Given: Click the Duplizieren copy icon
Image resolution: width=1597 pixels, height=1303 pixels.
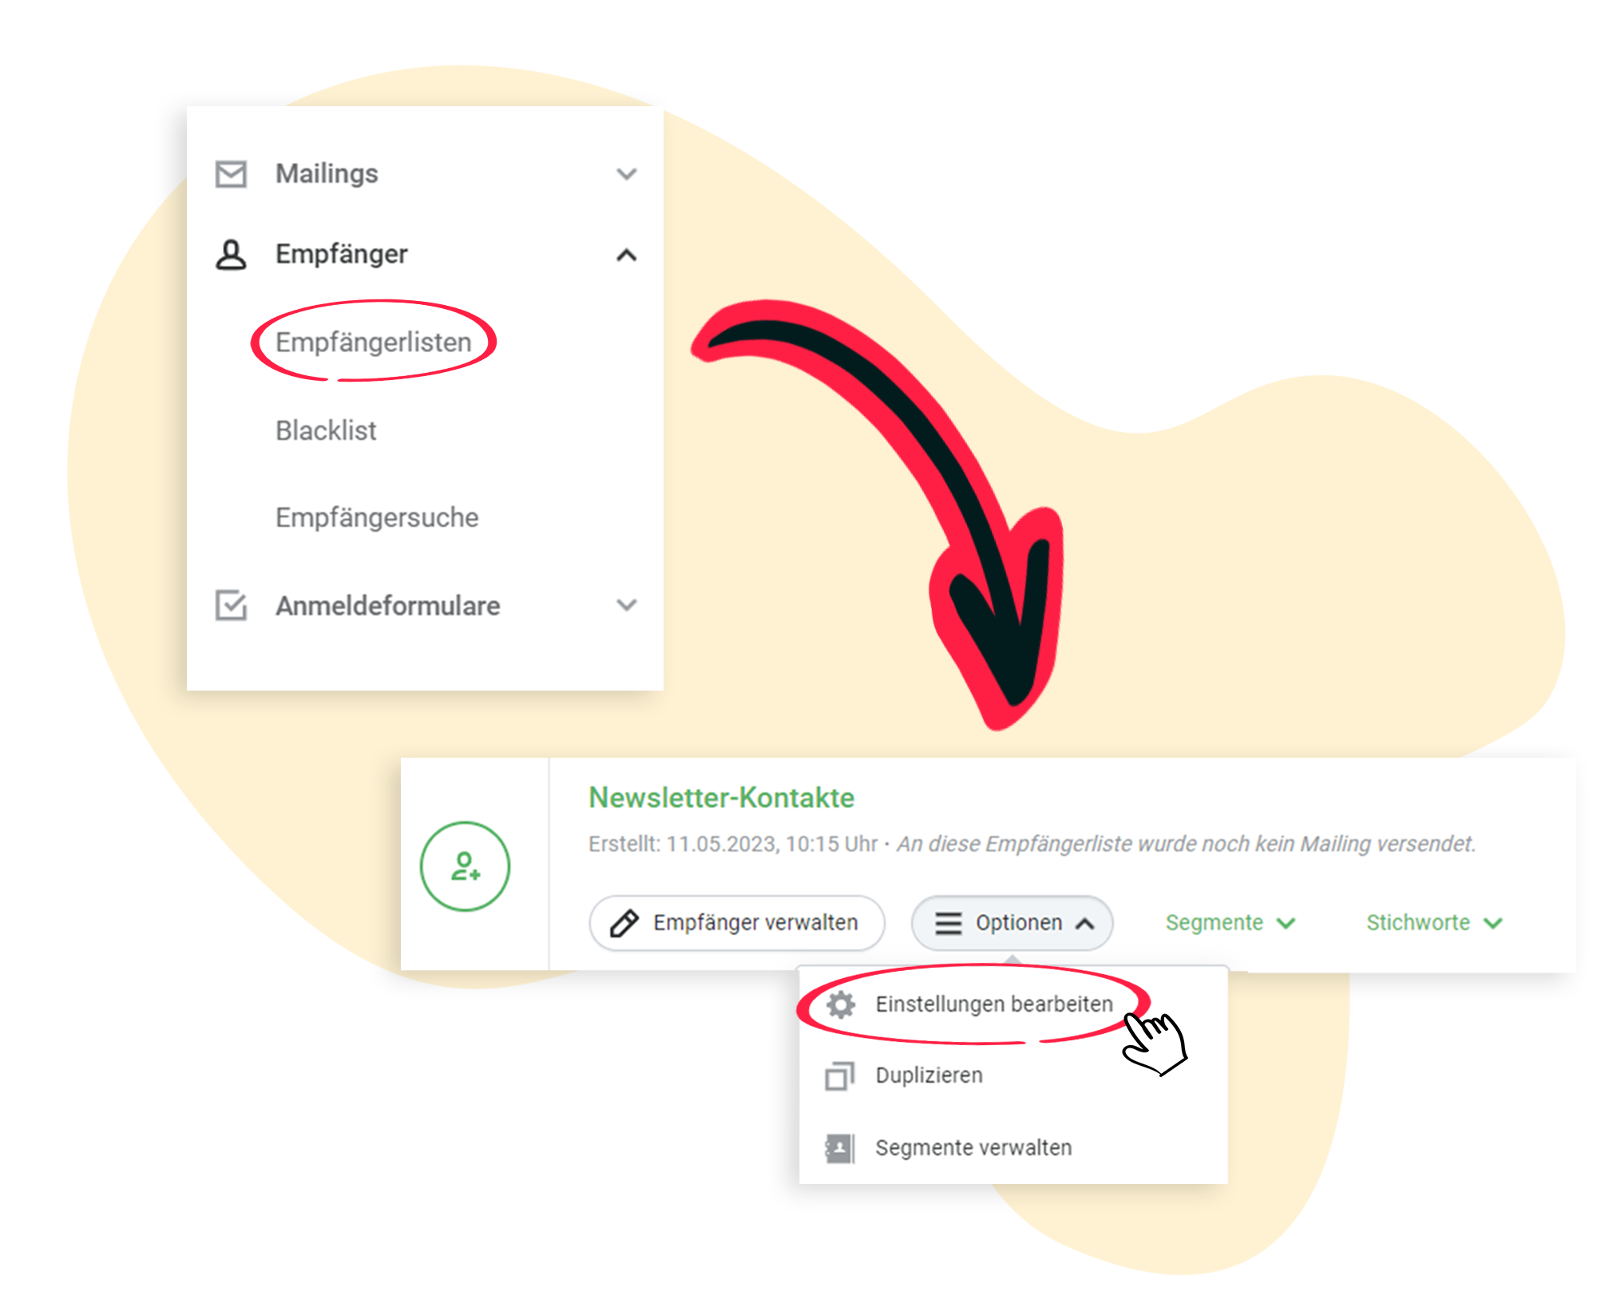Looking at the screenshot, I should 839,1075.
